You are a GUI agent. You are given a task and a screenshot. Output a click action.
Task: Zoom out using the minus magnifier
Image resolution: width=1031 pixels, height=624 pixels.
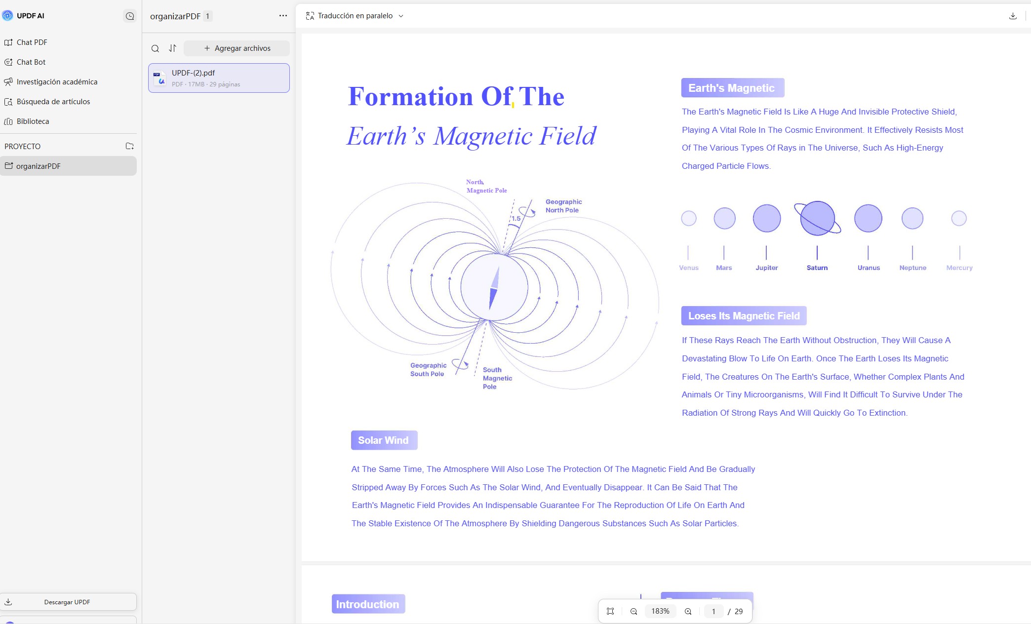[634, 611]
